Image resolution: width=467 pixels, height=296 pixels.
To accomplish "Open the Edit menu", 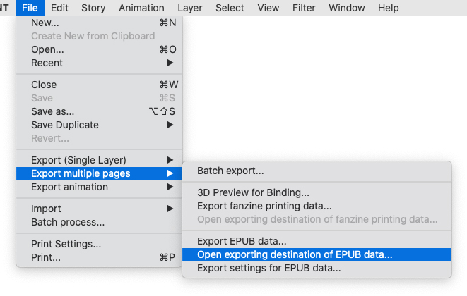I will point(60,8).
